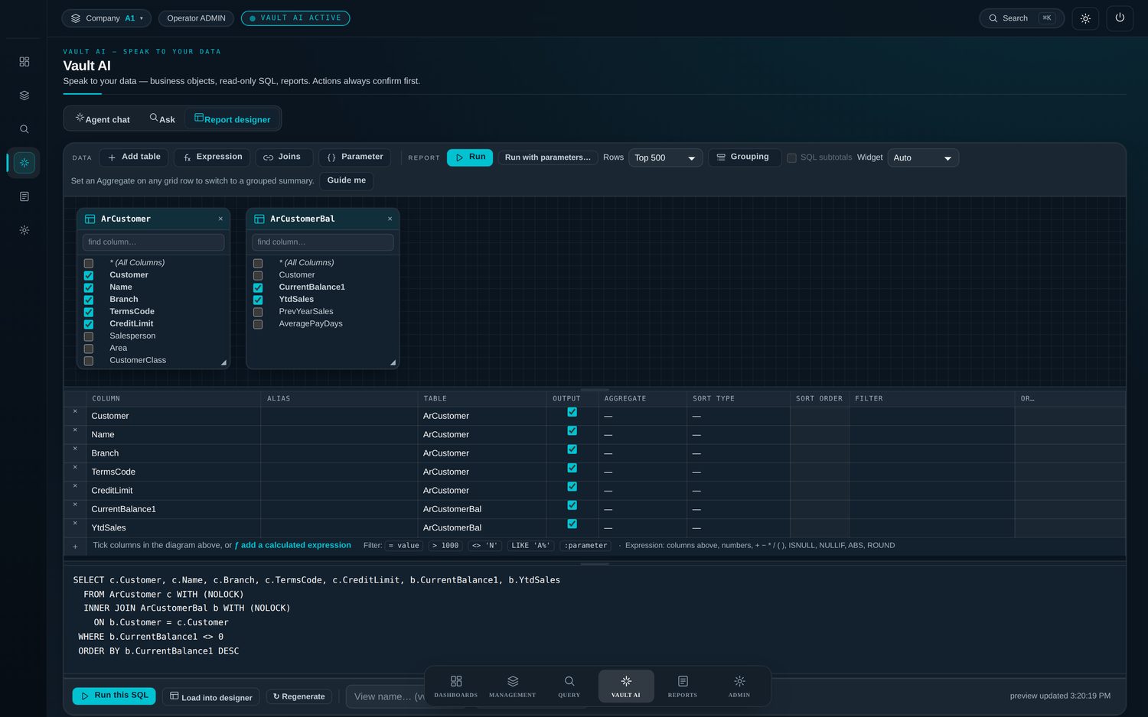Select Vault AI in bottom dock
Screen dimensions: 1148x717
point(626,686)
